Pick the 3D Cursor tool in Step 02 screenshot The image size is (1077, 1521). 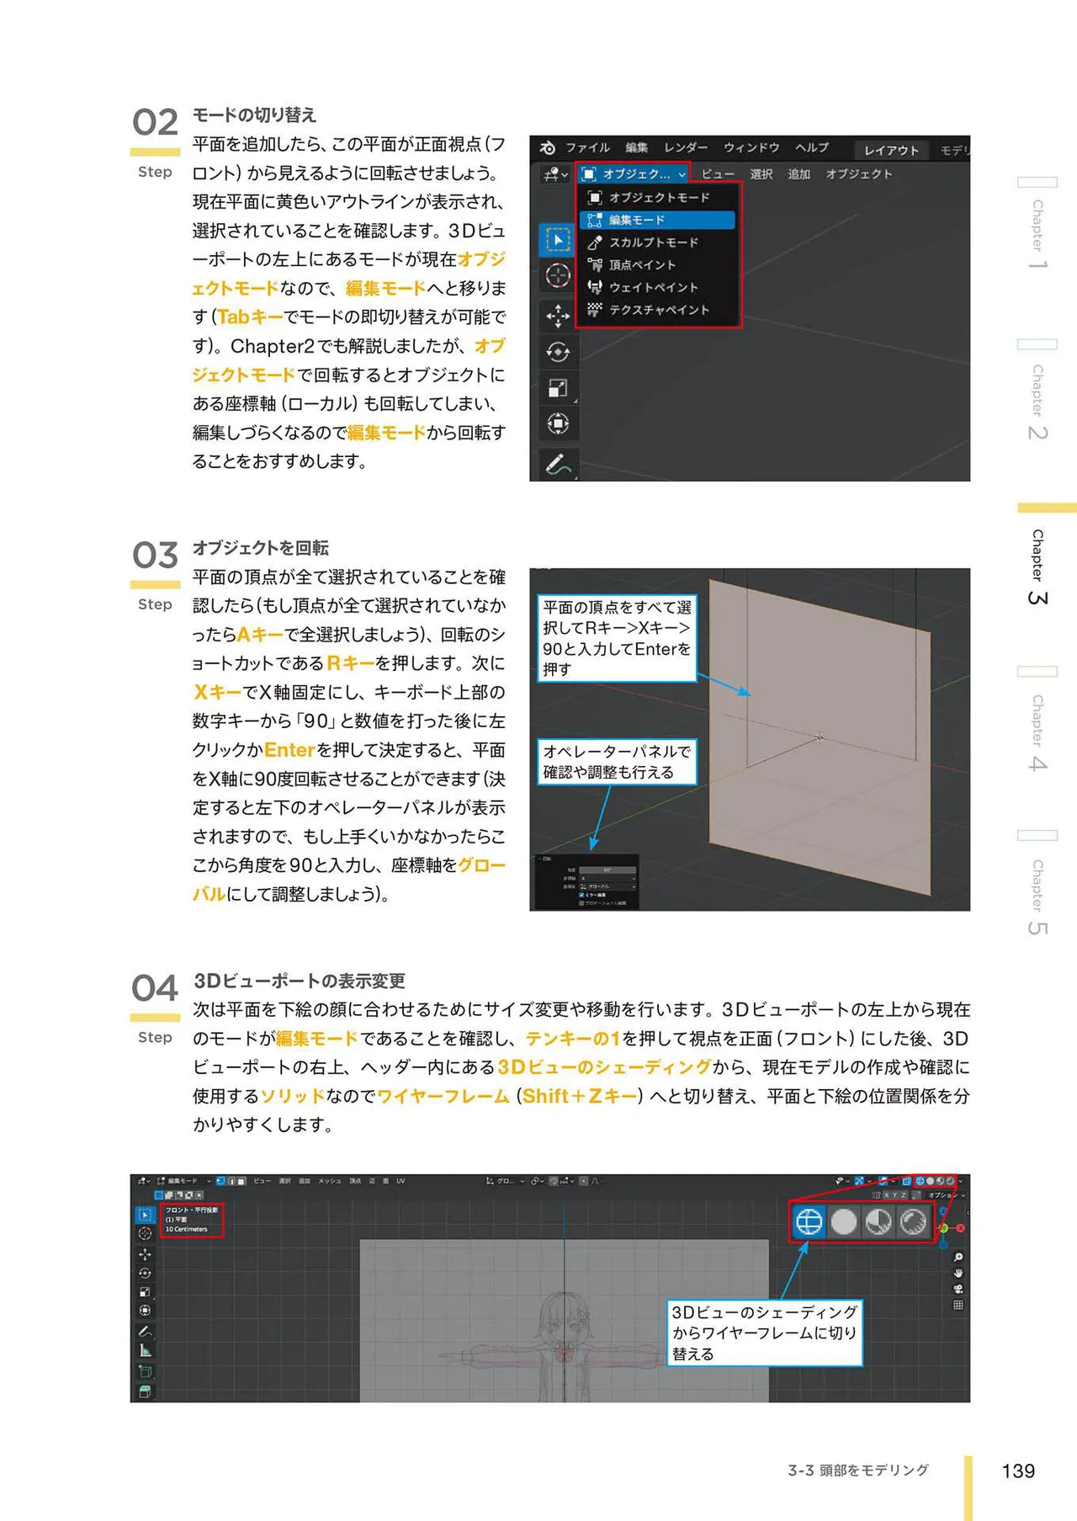557,275
